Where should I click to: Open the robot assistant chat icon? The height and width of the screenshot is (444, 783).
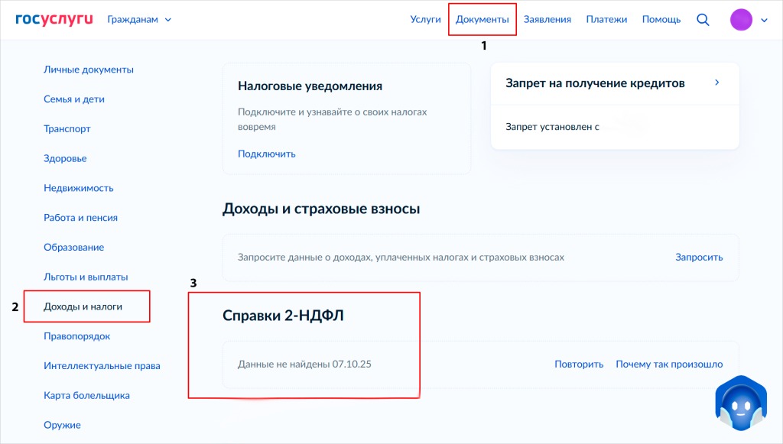tap(740, 403)
